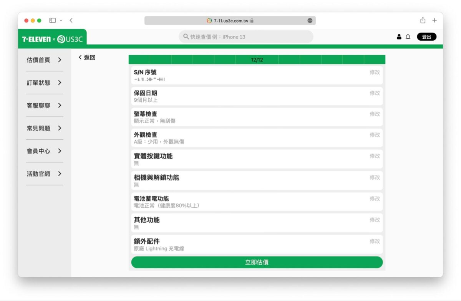Click the text A級：少用，外觀無傷

pos(159,142)
